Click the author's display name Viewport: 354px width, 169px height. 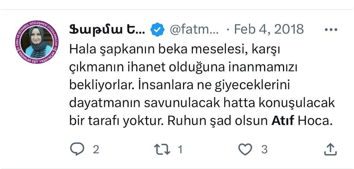(x=107, y=29)
